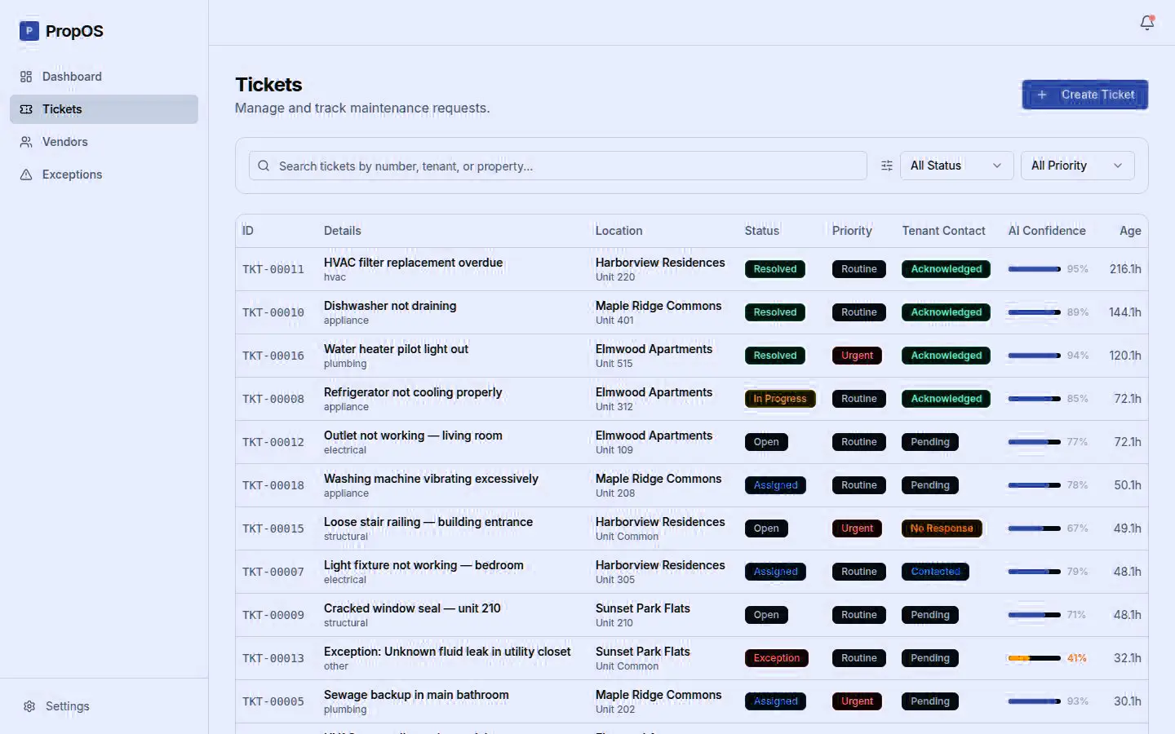Viewport: 1175px width, 734px height.
Task: Click the Age column header
Action: (x=1129, y=231)
